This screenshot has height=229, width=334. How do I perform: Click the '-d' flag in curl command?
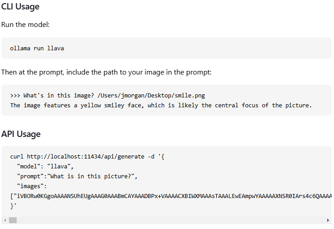pyautogui.click(x=151, y=157)
